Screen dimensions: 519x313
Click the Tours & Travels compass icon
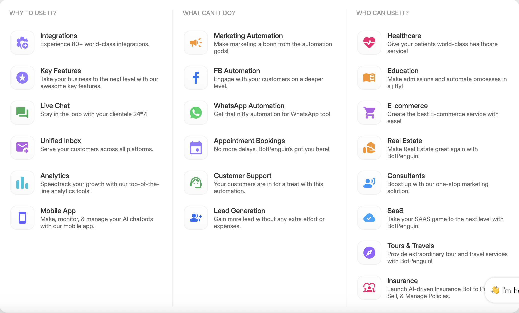369,253
